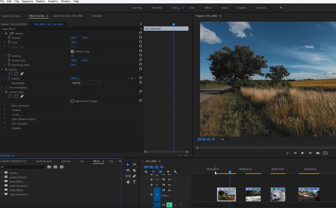Expand Video Transitions folder in Effects
The width and height of the screenshot is (336, 208).
click(2, 194)
